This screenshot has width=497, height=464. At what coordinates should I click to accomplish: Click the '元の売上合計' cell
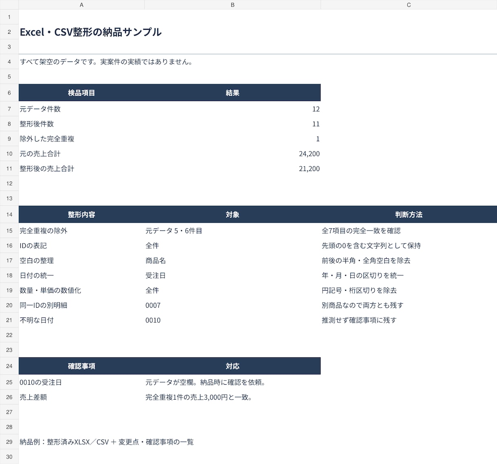[x=81, y=154]
